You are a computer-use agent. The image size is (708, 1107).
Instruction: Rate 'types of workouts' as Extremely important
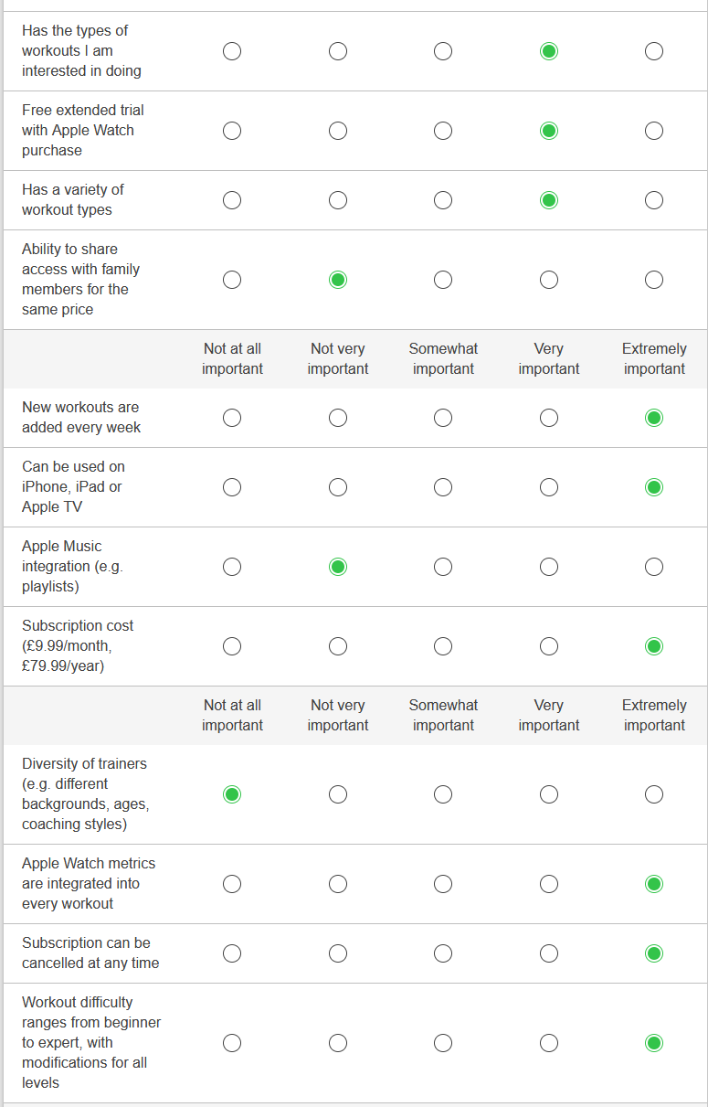click(654, 51)
